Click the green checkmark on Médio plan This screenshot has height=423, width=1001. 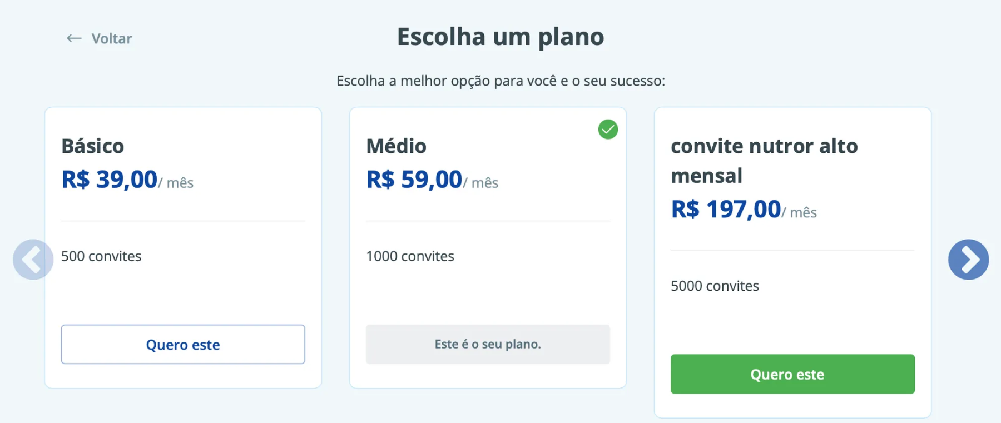(x=608, y=130)
